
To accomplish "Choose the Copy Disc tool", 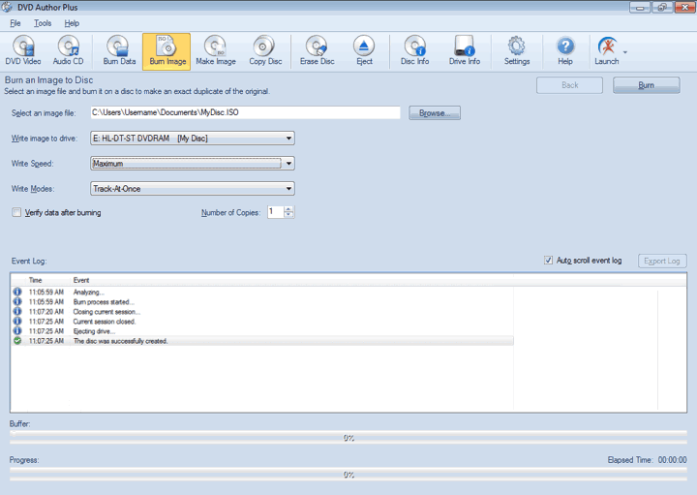I will 264,50.
